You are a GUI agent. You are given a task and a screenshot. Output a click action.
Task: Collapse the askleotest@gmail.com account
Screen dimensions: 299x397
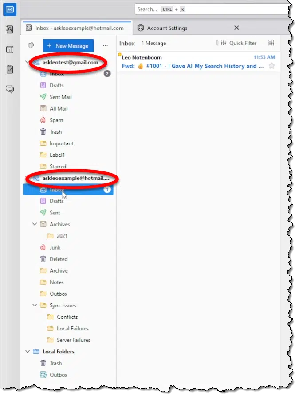tap(28, 62)
